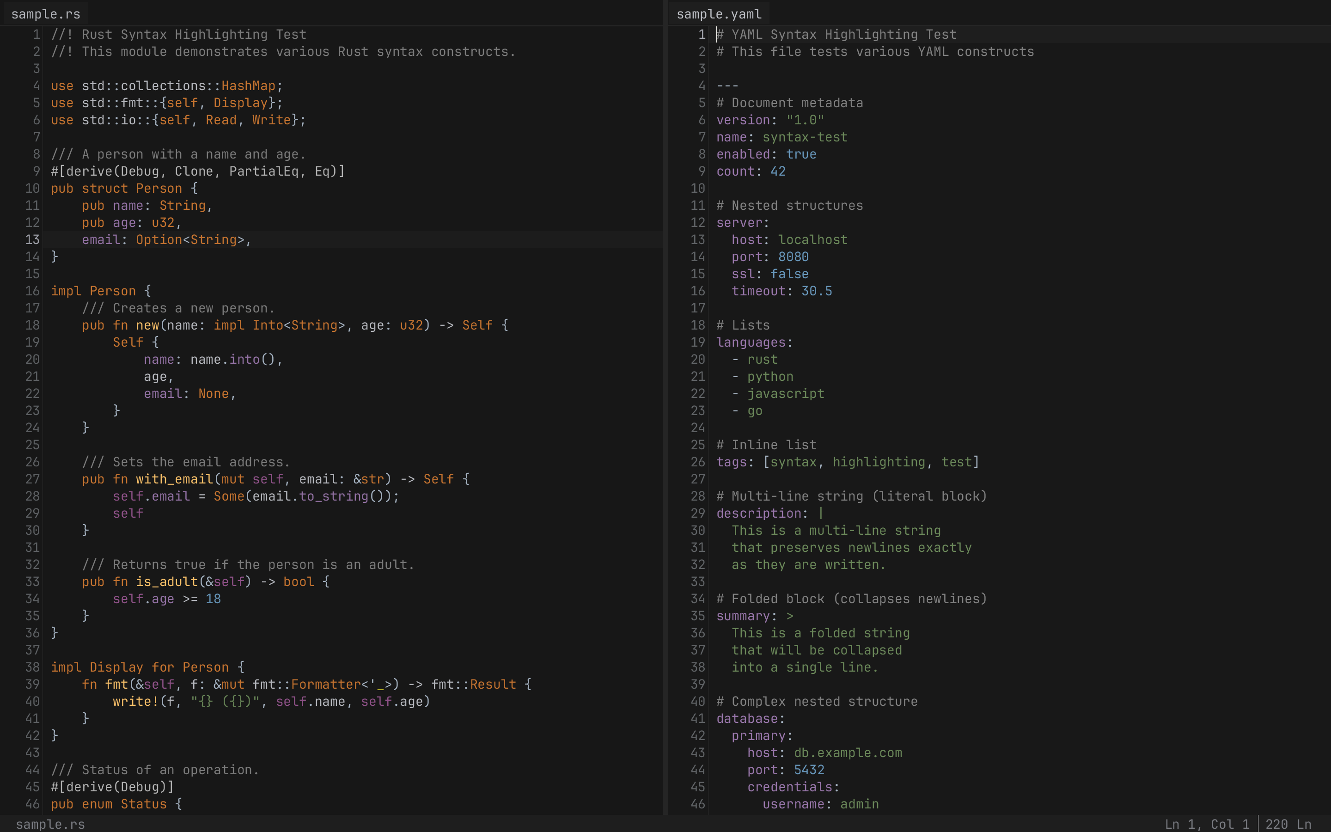Click the Ln 1, Col 1 status indicator
The height and width of the screenshot is (832, 1331).
click(1208, 824)
